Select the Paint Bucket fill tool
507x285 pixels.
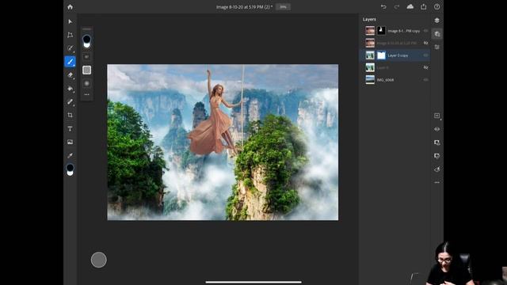(x=71, y=89)
